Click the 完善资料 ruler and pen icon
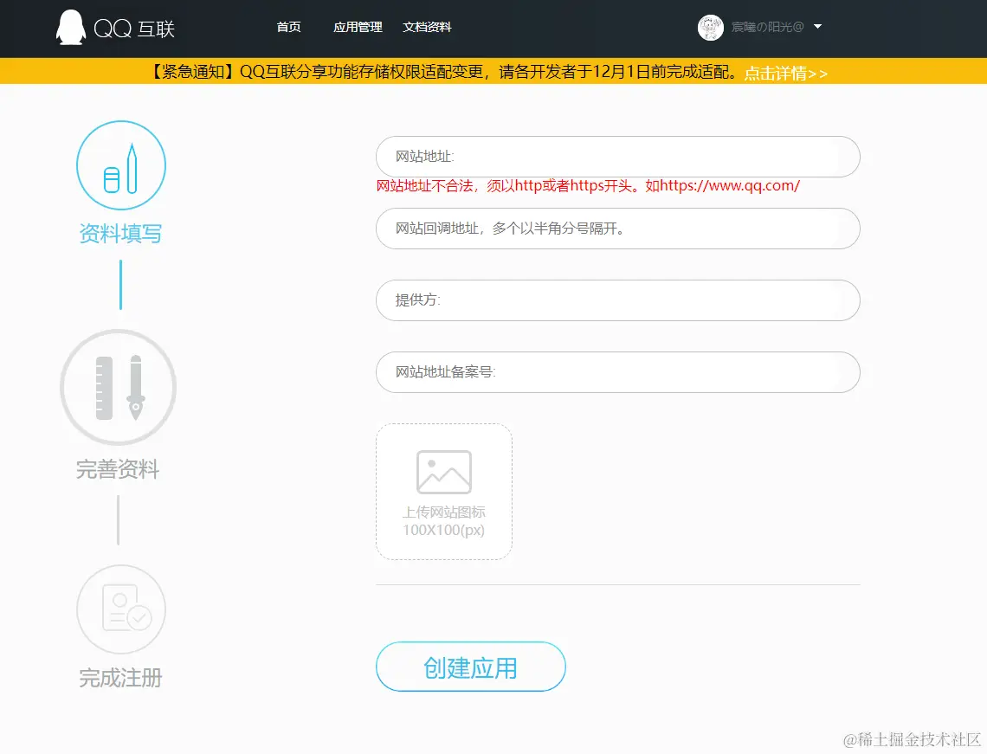Screen dimensions: 987x754 tap(119, 387)
